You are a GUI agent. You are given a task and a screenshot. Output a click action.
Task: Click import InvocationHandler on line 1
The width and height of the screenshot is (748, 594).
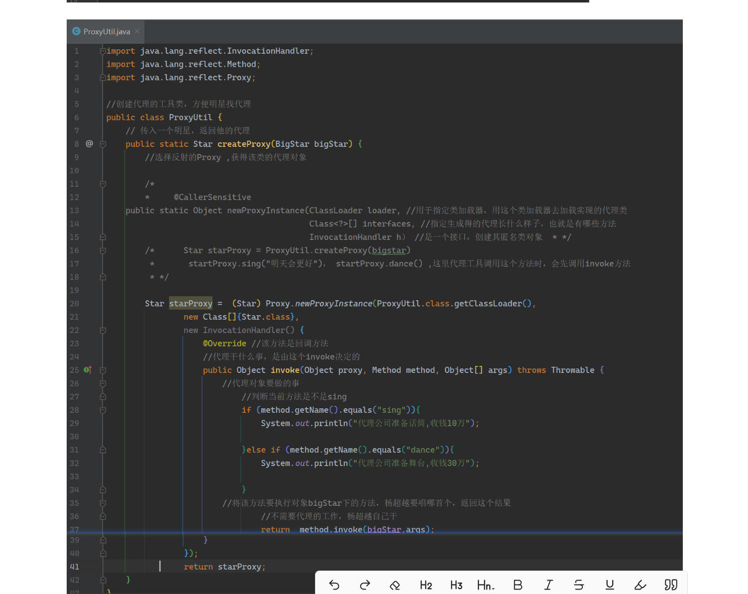click(x=210, y=51)
